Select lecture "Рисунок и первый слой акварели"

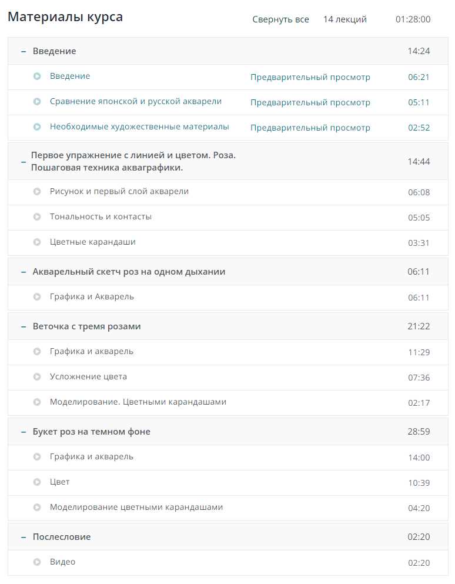[x=119, y=192]
